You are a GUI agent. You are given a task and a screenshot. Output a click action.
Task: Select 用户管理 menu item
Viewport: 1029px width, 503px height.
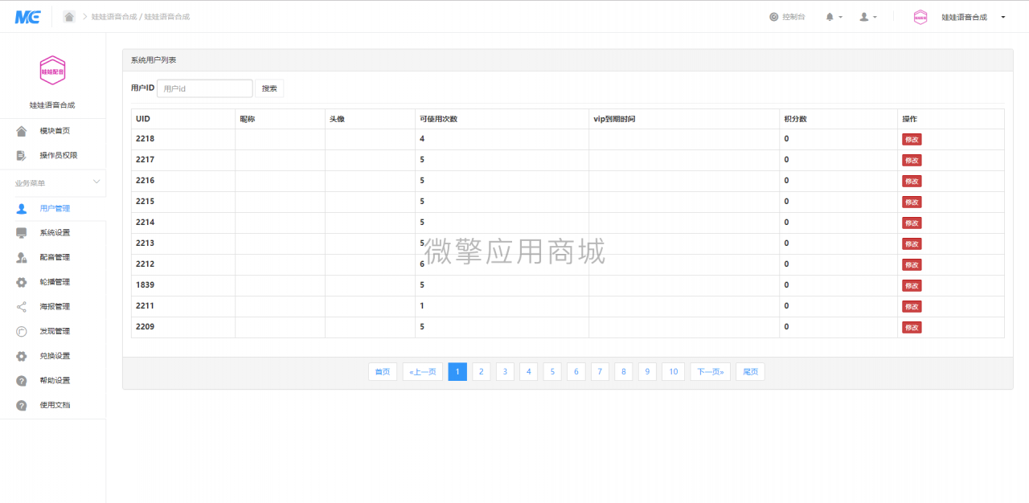pos(53,208)
